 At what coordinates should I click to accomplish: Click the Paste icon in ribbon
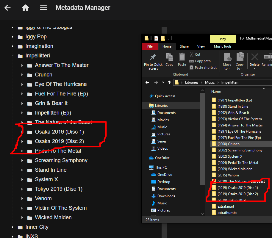pyautogui.click(x=182, y=57)
